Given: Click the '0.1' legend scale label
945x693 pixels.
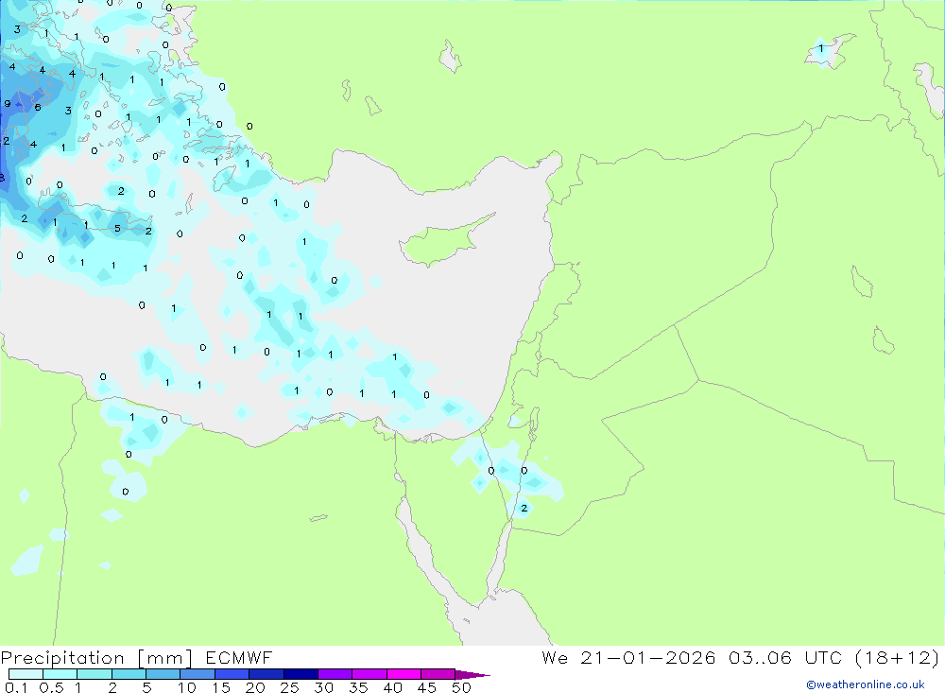Looking at the screenshot, I should pyautogui.click(x=16, y=687).
